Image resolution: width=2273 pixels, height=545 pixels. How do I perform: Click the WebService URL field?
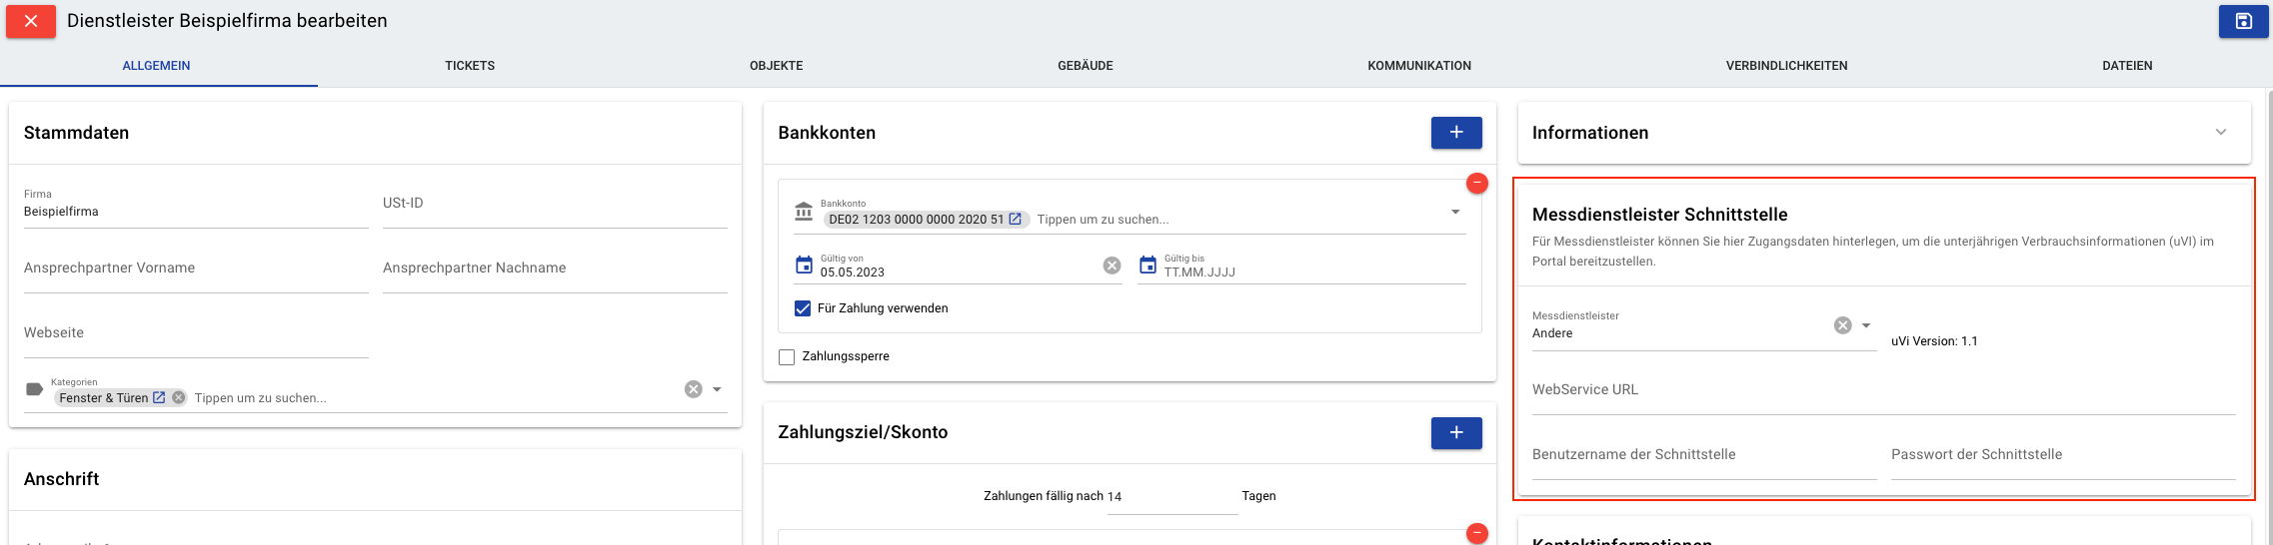click(1884, 390)
